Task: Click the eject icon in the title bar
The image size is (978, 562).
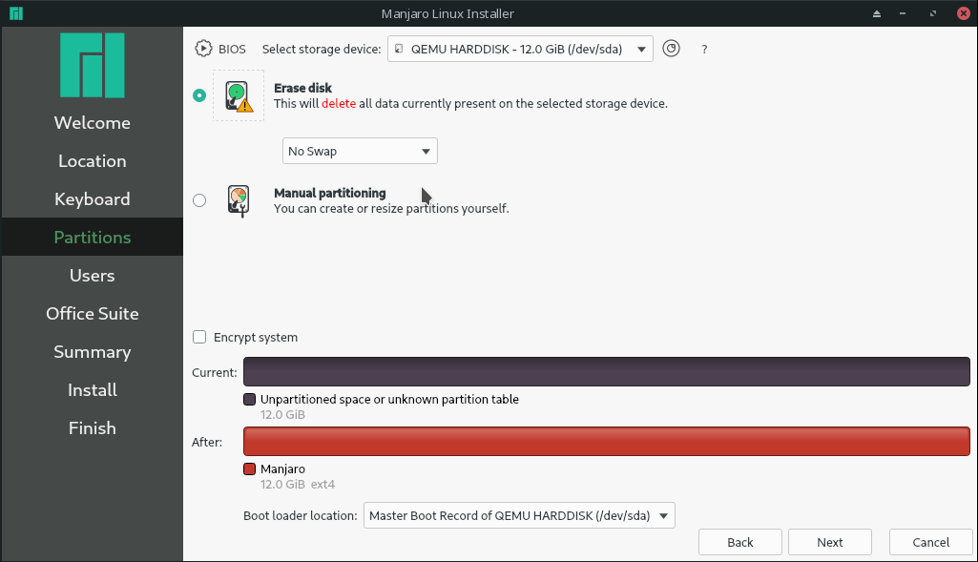Action: [877, 13]
